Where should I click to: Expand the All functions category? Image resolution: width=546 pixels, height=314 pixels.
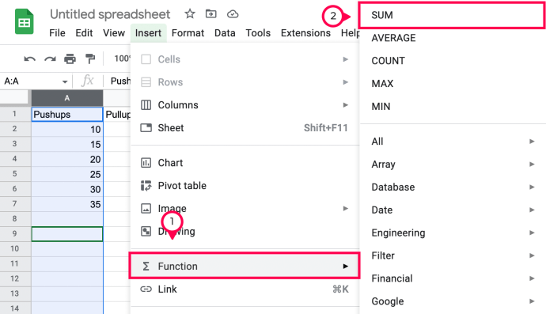click(453, 142)
